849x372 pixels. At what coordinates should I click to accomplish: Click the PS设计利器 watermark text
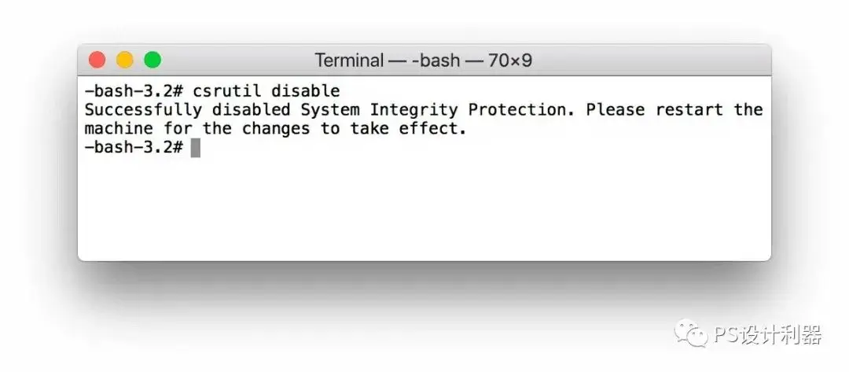[767, 334]
